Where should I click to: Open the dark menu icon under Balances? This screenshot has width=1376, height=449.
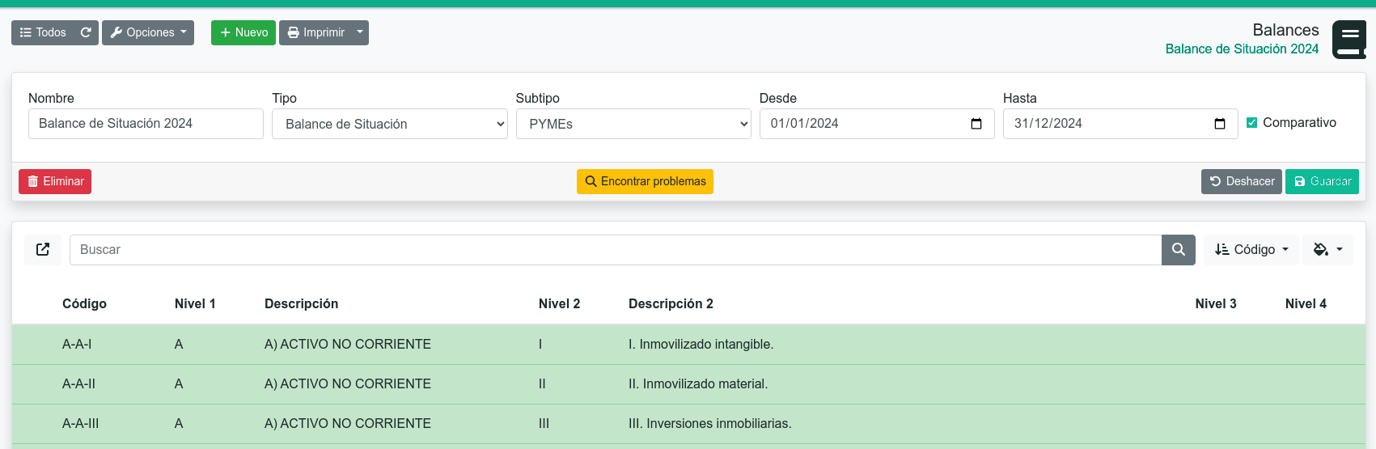click(1349, 40)
